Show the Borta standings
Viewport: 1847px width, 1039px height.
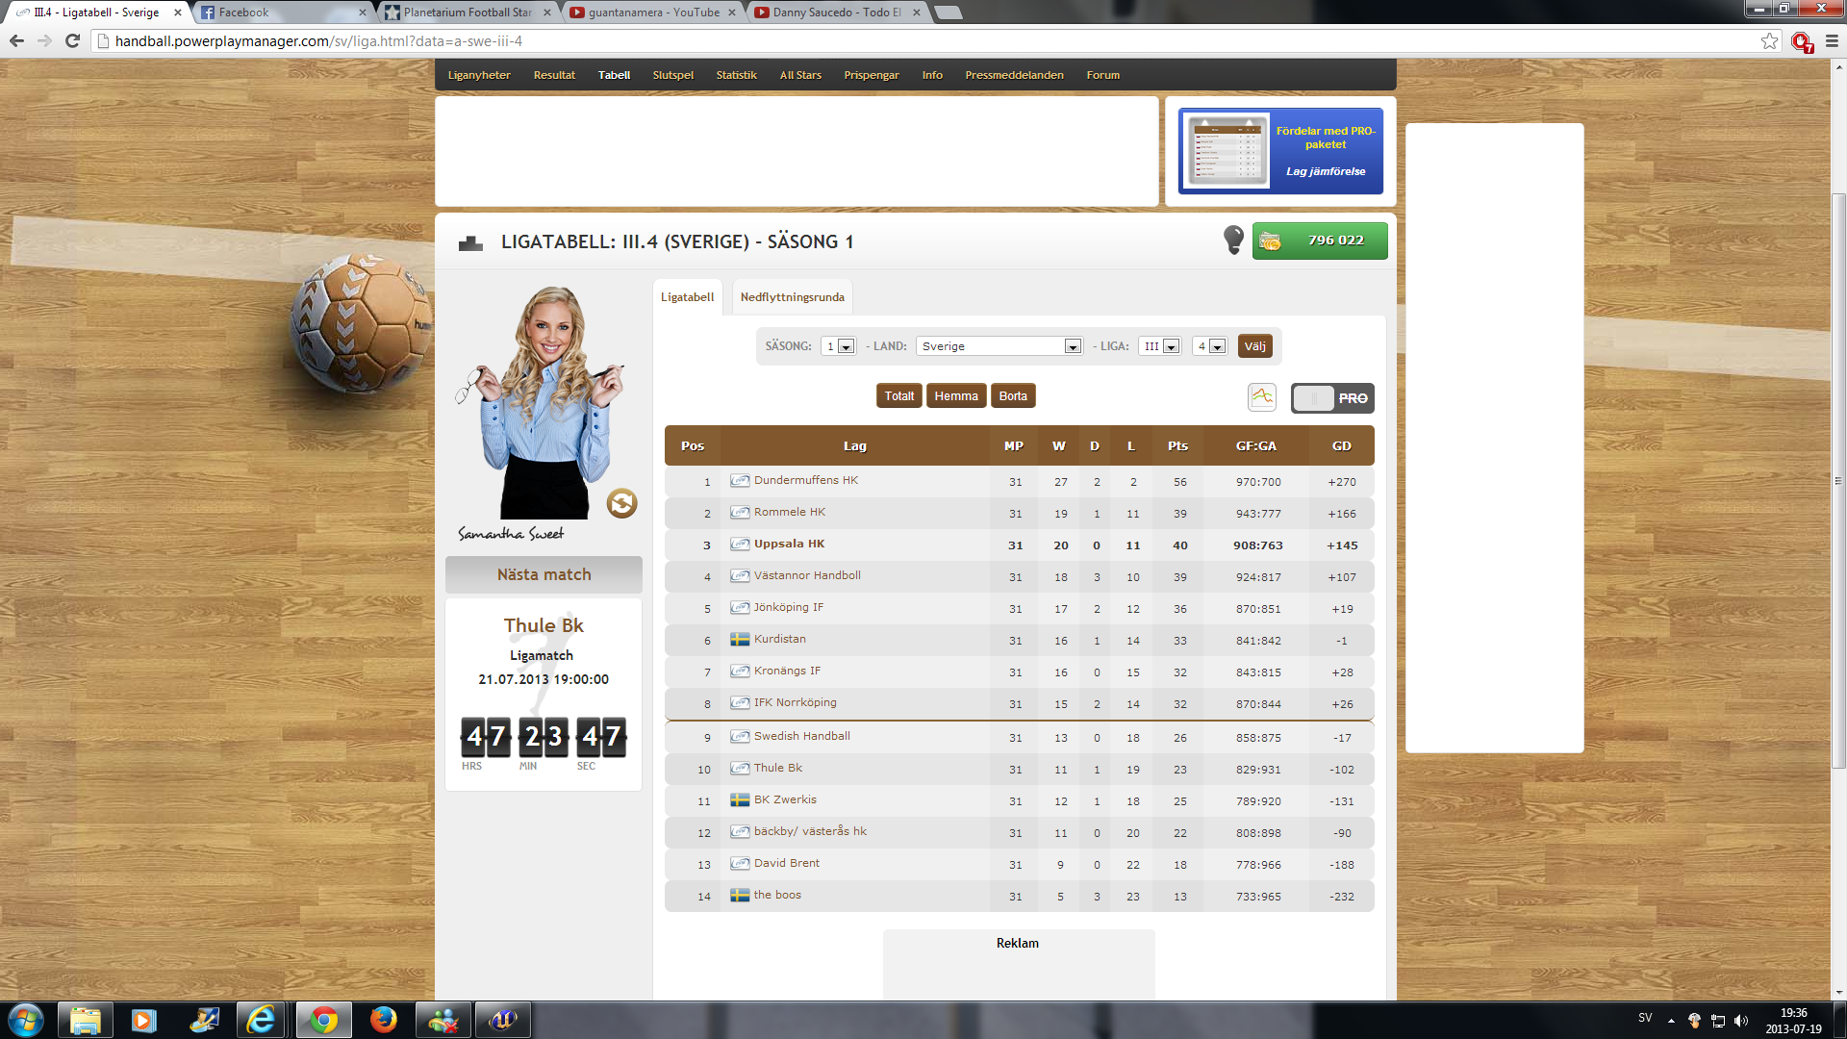(x=1013, y=396)
